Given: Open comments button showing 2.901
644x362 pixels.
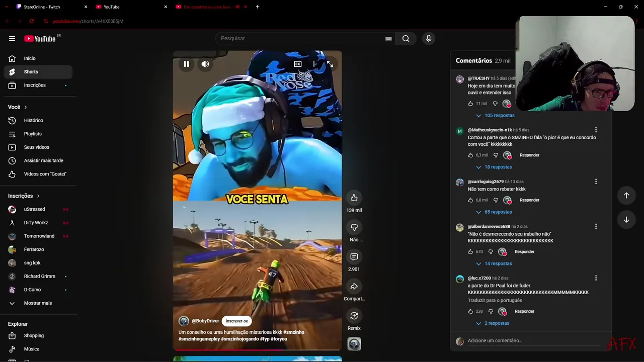Looking at the screenshot, I should 354,257.
